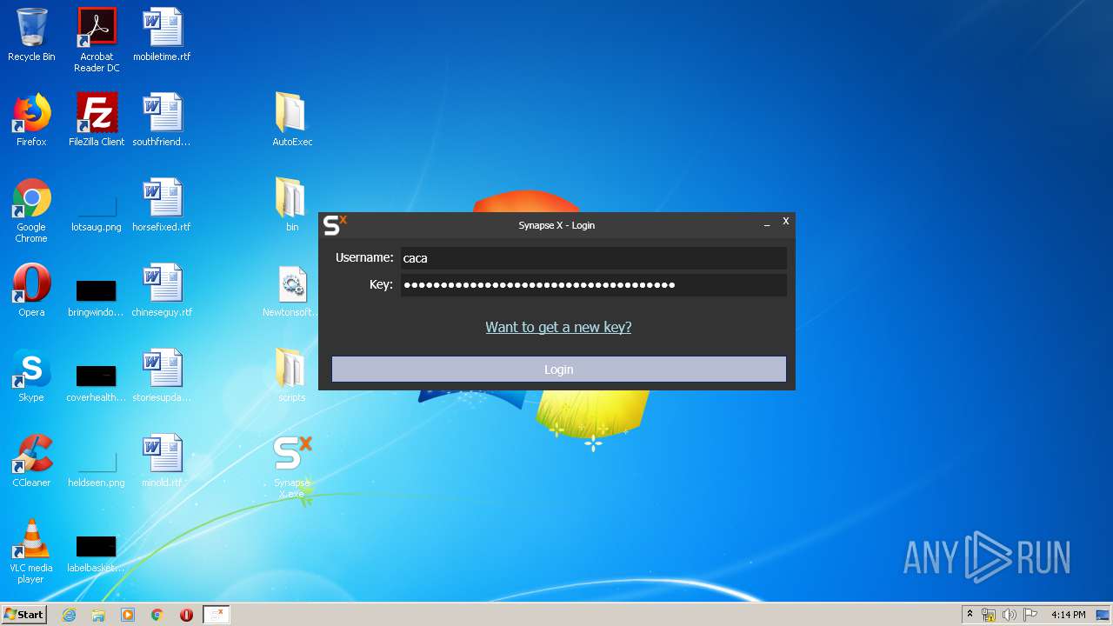Select heldseen.png image file
Screen dimensions: 1113x626
pyautogui.click(x=97, y=468)
